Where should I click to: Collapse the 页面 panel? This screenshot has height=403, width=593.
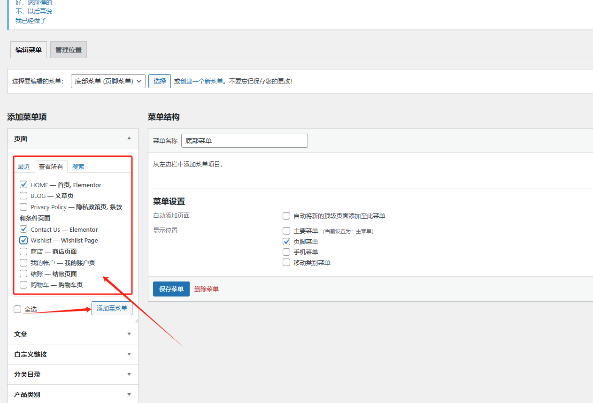(129, 138)
